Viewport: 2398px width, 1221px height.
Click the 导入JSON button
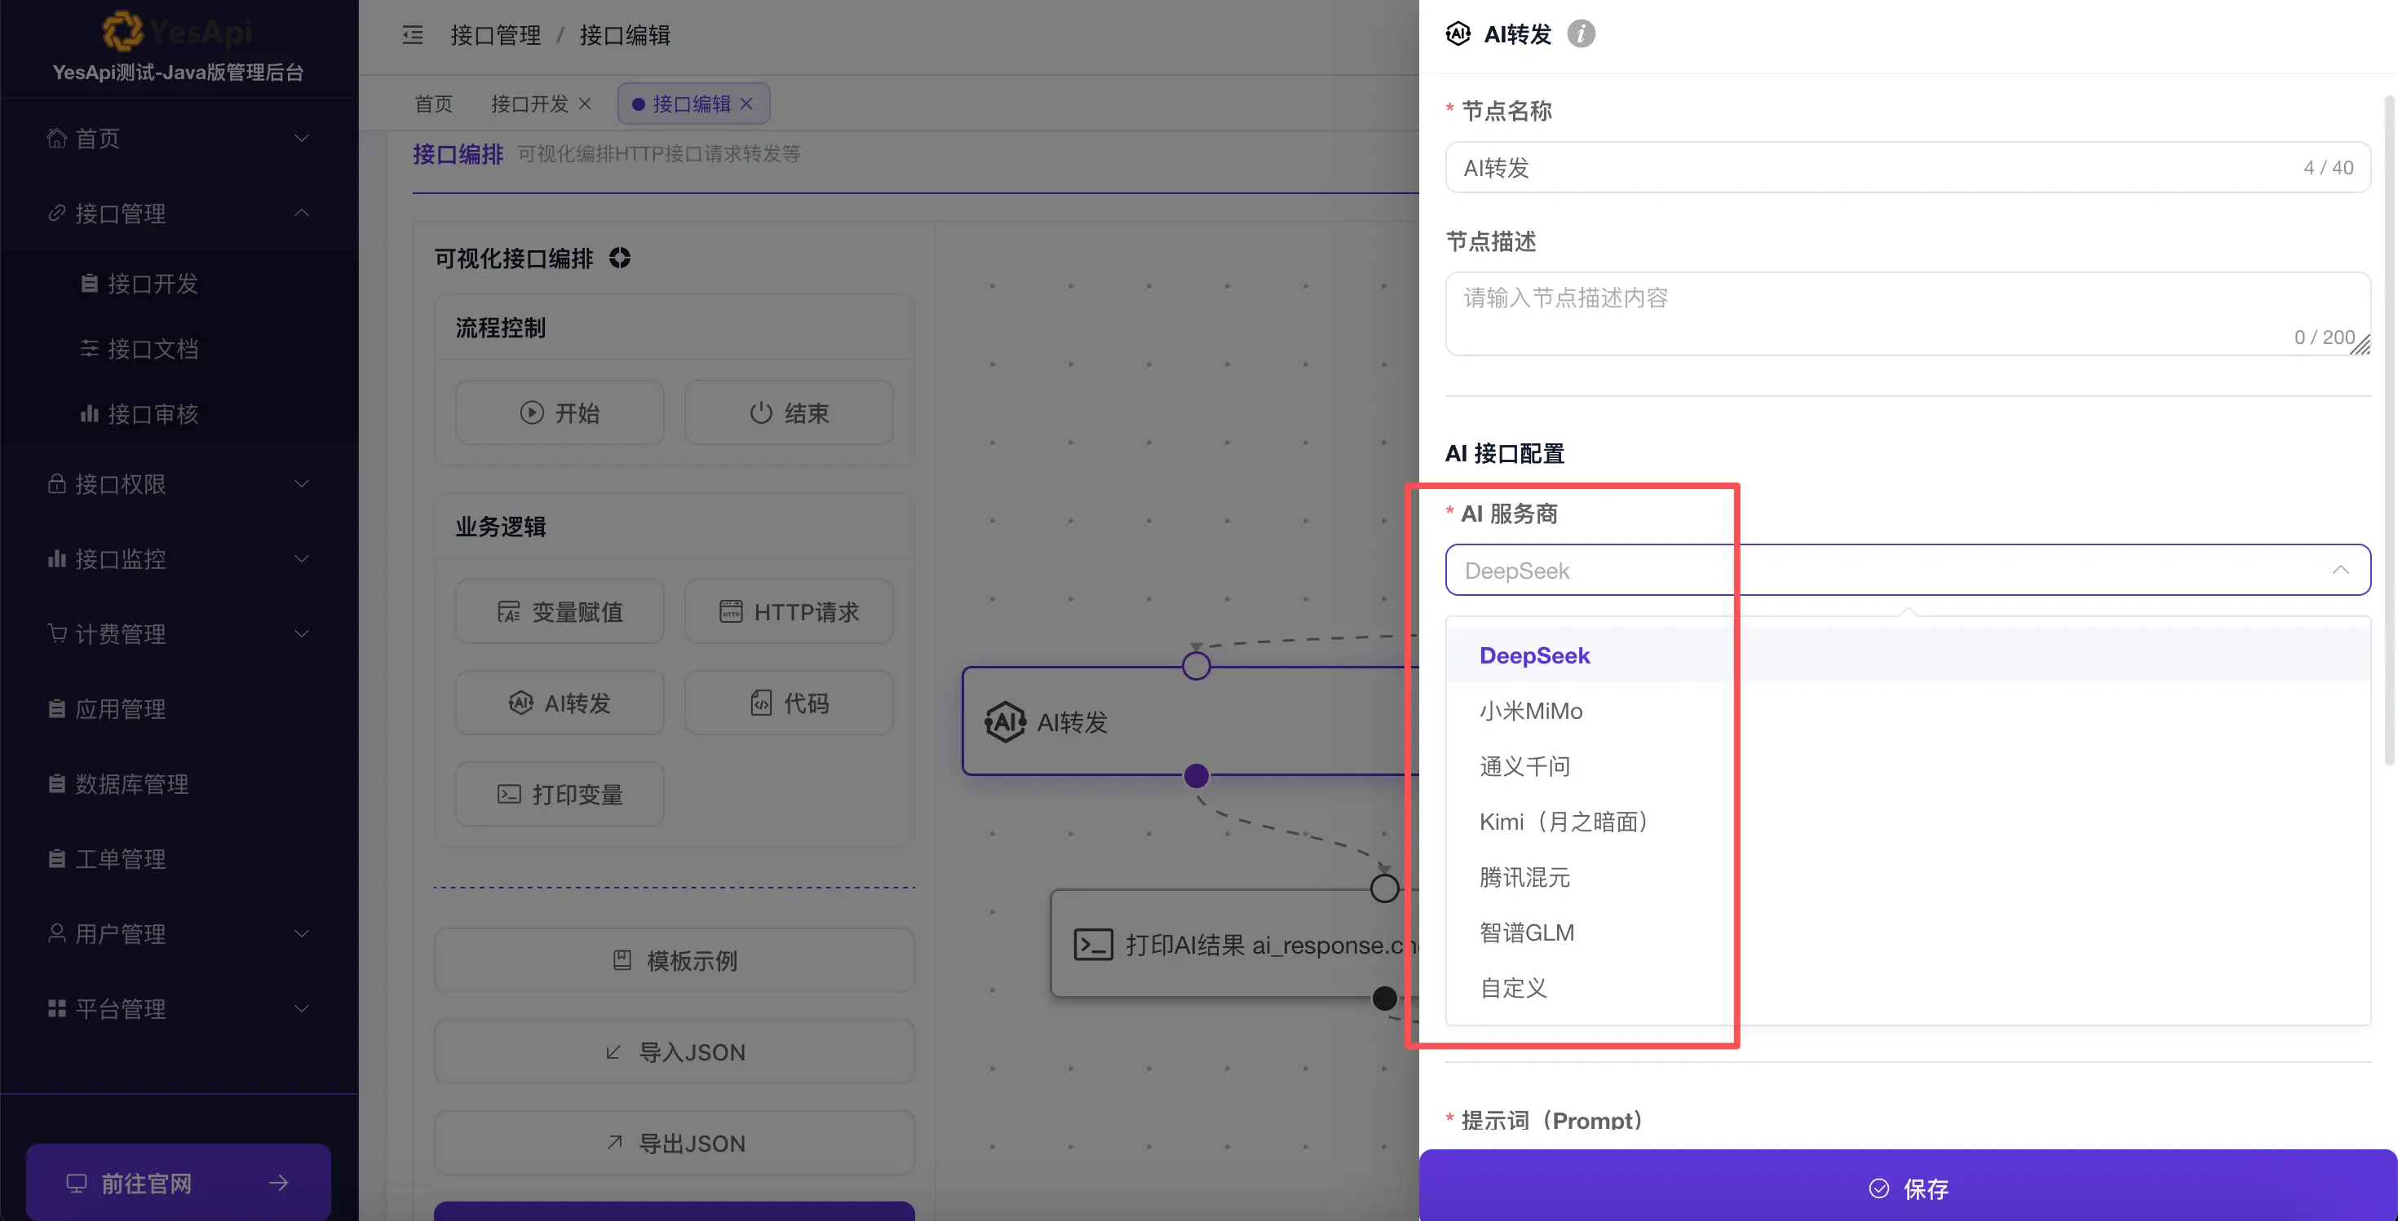pyautogui.click(x=674, y=1051)
